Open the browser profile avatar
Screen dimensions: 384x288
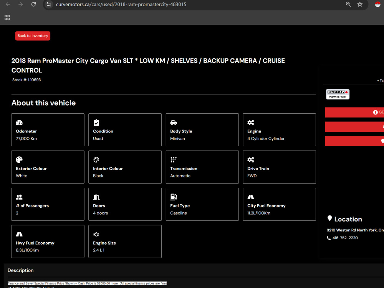point(377,4)
